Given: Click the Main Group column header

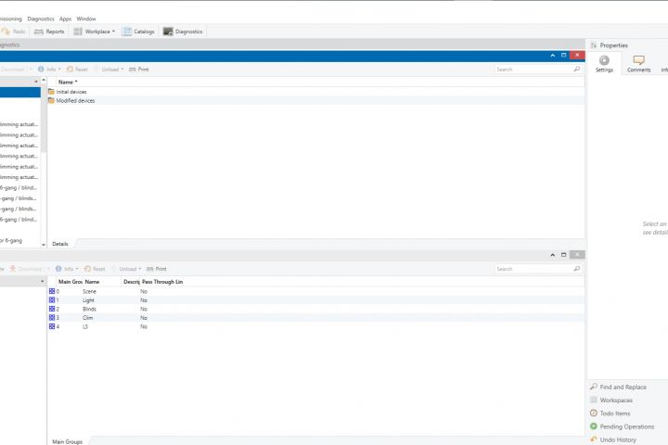Looking at the screenshot, I should pyautogui.click(x=70, y=282).
